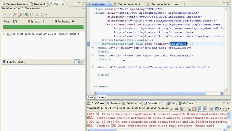Toggle Console Scroll Lock icon
The image size is (232, 131).
pyautogui.click(x=194, y=109)
